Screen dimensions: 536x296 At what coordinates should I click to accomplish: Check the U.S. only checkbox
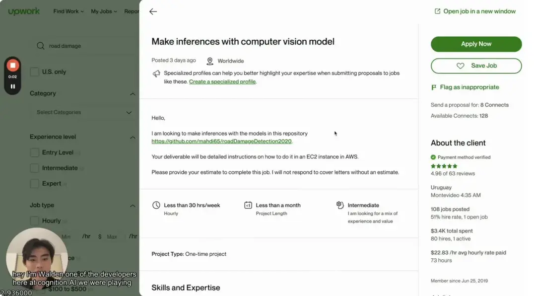(34, 72)
